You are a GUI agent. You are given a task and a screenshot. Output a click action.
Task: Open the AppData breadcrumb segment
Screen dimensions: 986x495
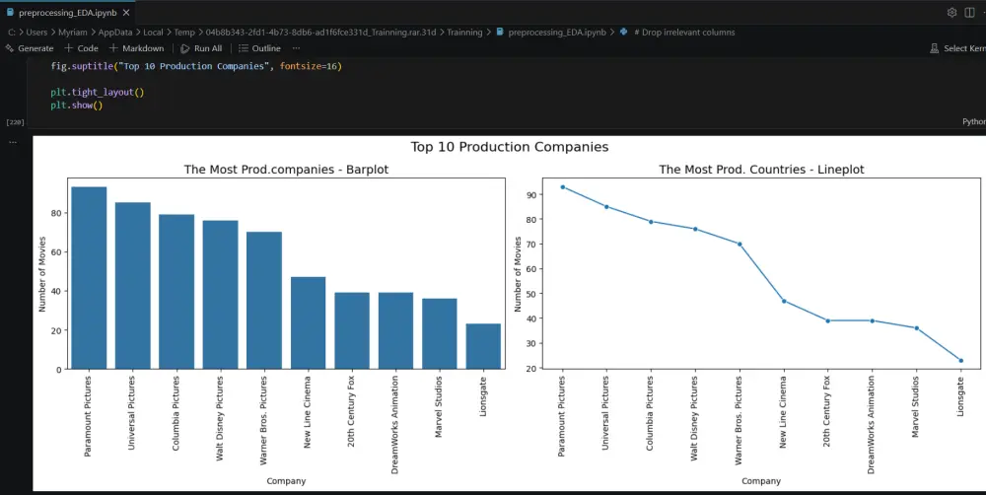(x=115, y=33)
